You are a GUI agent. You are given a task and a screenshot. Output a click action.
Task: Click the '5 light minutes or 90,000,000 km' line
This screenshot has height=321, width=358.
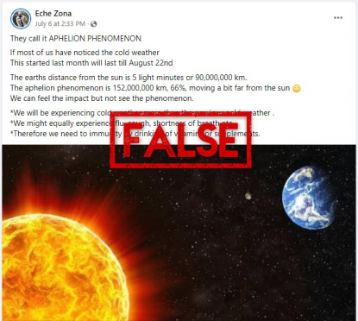click(129, 78)
